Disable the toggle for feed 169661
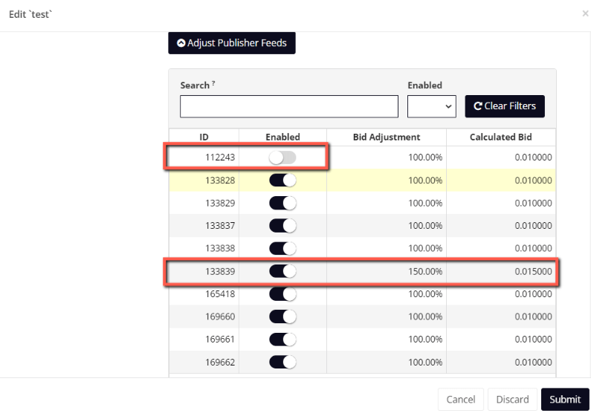The width and height of the screenshot is (591, 419). (x=282, y=340)
